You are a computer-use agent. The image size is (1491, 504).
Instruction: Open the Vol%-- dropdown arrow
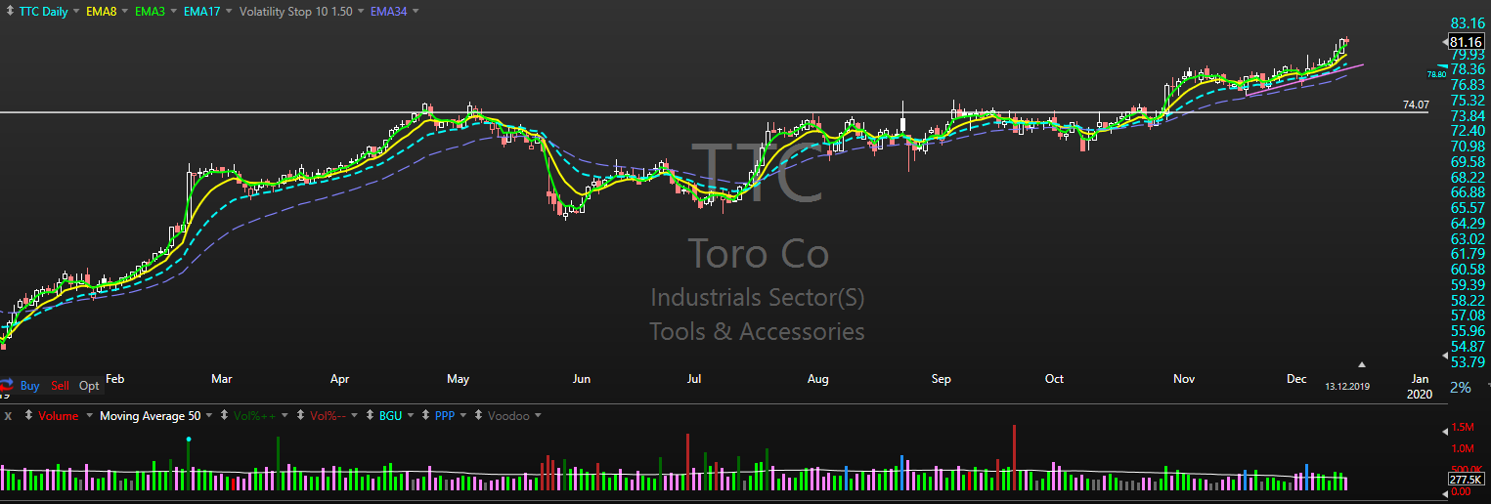click(x=354, y=416)
